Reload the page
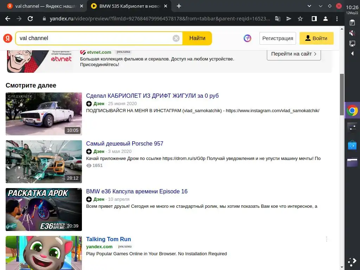Image resolution: width=360 pixels, height=270 pixels. coord(30,19)
